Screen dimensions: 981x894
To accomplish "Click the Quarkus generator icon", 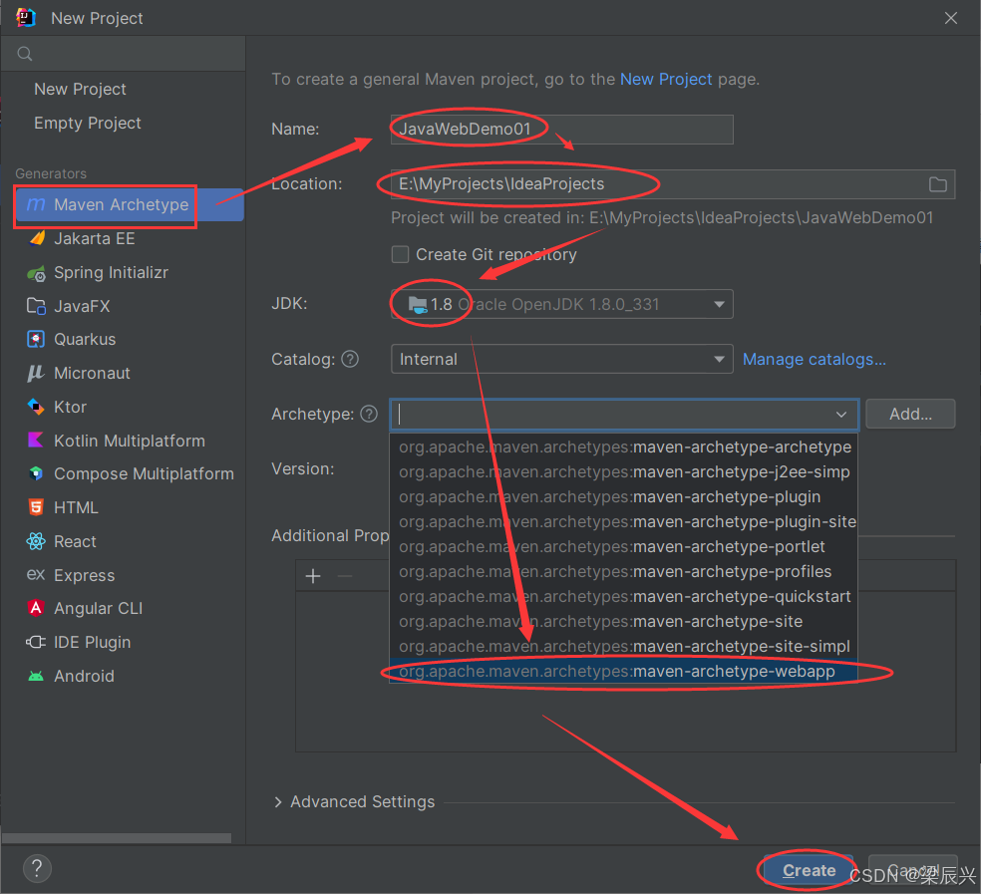I will coord(36,339).
